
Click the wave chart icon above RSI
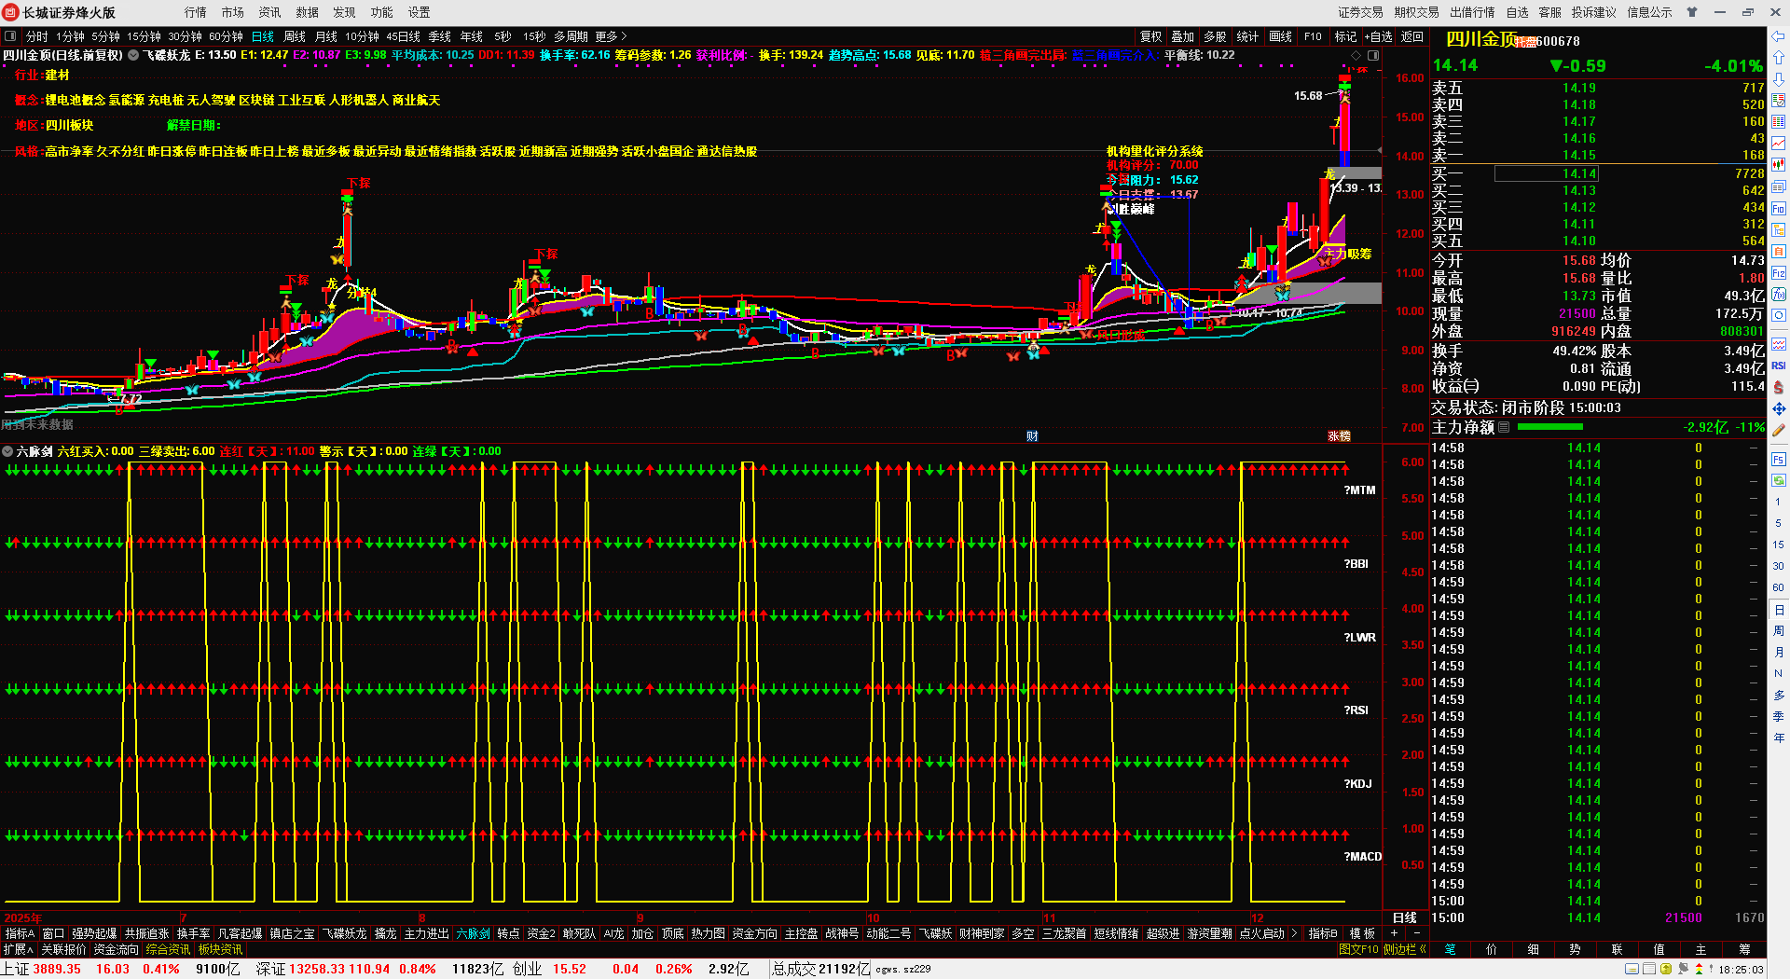coord(1779,344)
